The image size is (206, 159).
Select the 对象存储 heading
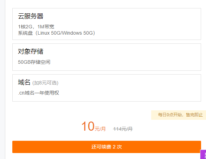click(x=31, y=51)
